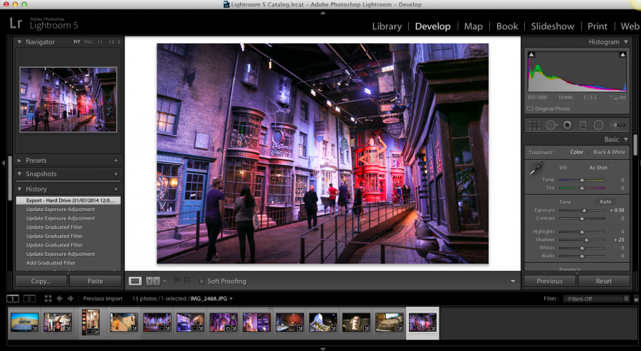Add a new preset with plus icon
Viewport: 641px width, 351px height.
(116, 161)
